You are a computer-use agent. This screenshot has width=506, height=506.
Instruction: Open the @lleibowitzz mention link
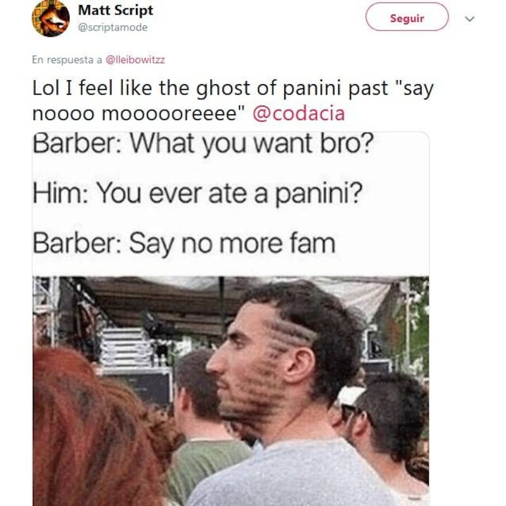click(x=135, y=60)
